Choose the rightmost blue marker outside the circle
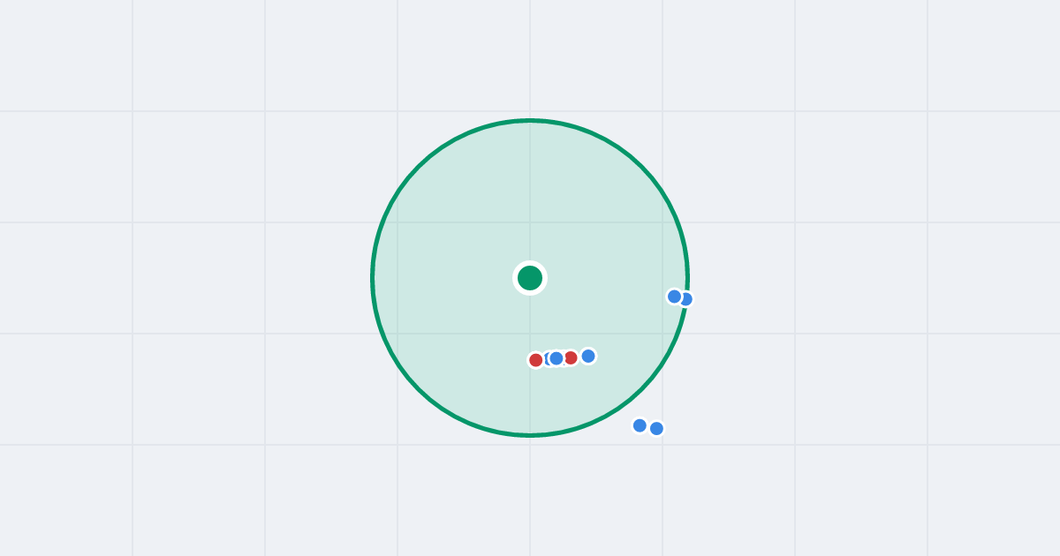The width and height of the screenshot is (1060, 556). tap(656, 428)
